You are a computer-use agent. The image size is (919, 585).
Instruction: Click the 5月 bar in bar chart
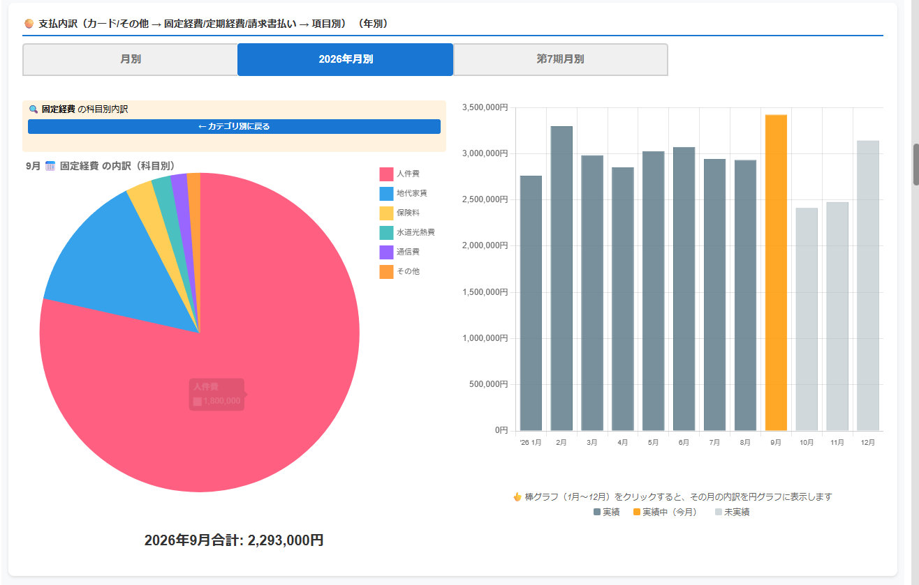coord(653,291)
